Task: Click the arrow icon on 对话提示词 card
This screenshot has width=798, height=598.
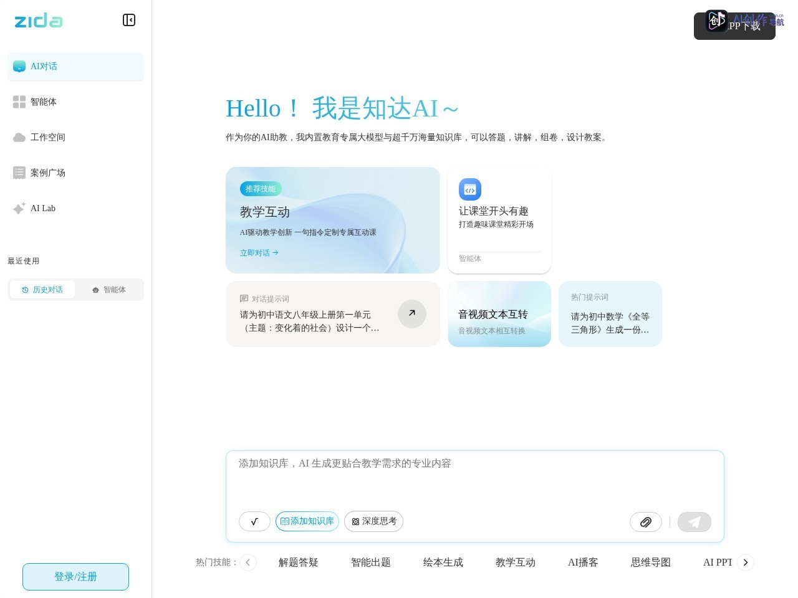Action: (412, 314)
